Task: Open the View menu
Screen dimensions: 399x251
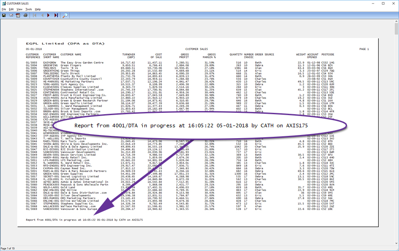Action: pos(19,9)
